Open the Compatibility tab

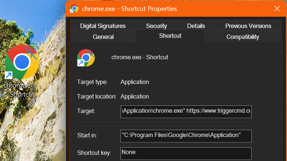pos(243,37)
